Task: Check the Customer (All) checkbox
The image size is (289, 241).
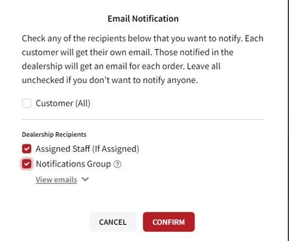Action: [27, 103]
